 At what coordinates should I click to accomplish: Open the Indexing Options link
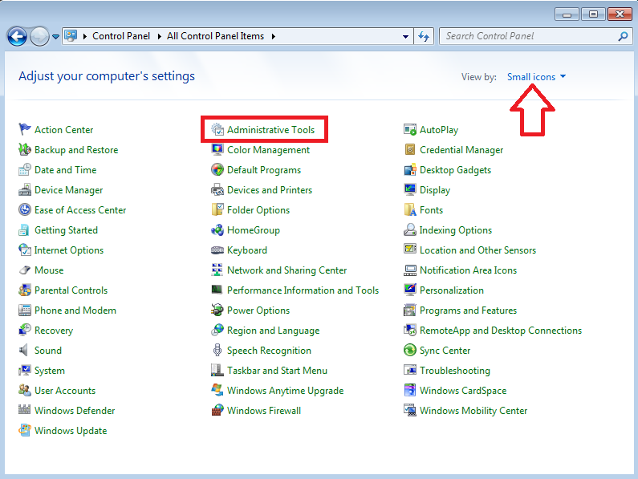click(456, 230)
